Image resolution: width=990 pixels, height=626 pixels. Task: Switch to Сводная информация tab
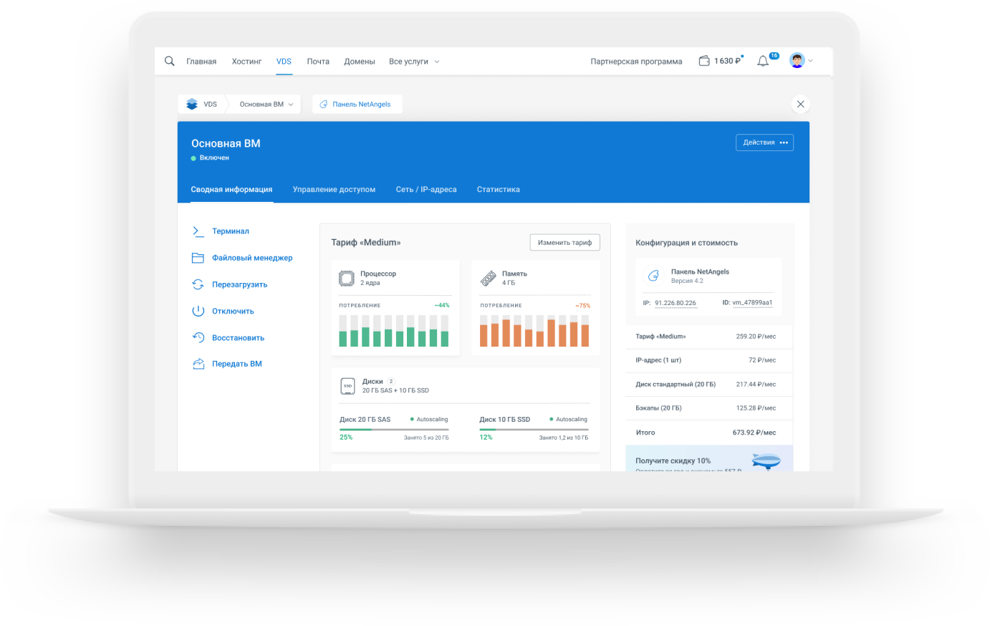pyautogui.click(x=231, y=190)
